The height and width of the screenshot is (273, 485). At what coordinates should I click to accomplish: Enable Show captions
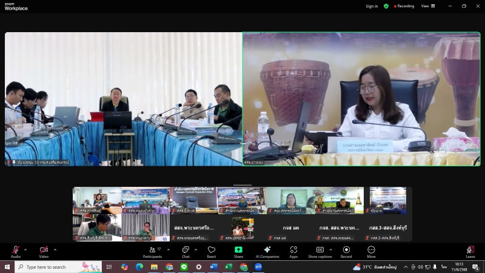click(320, 252)
